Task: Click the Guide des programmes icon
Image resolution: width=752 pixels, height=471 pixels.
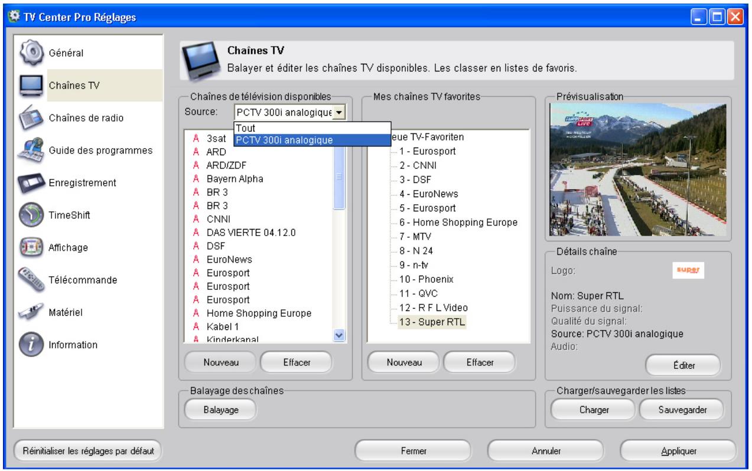Action: pos(31,150)
